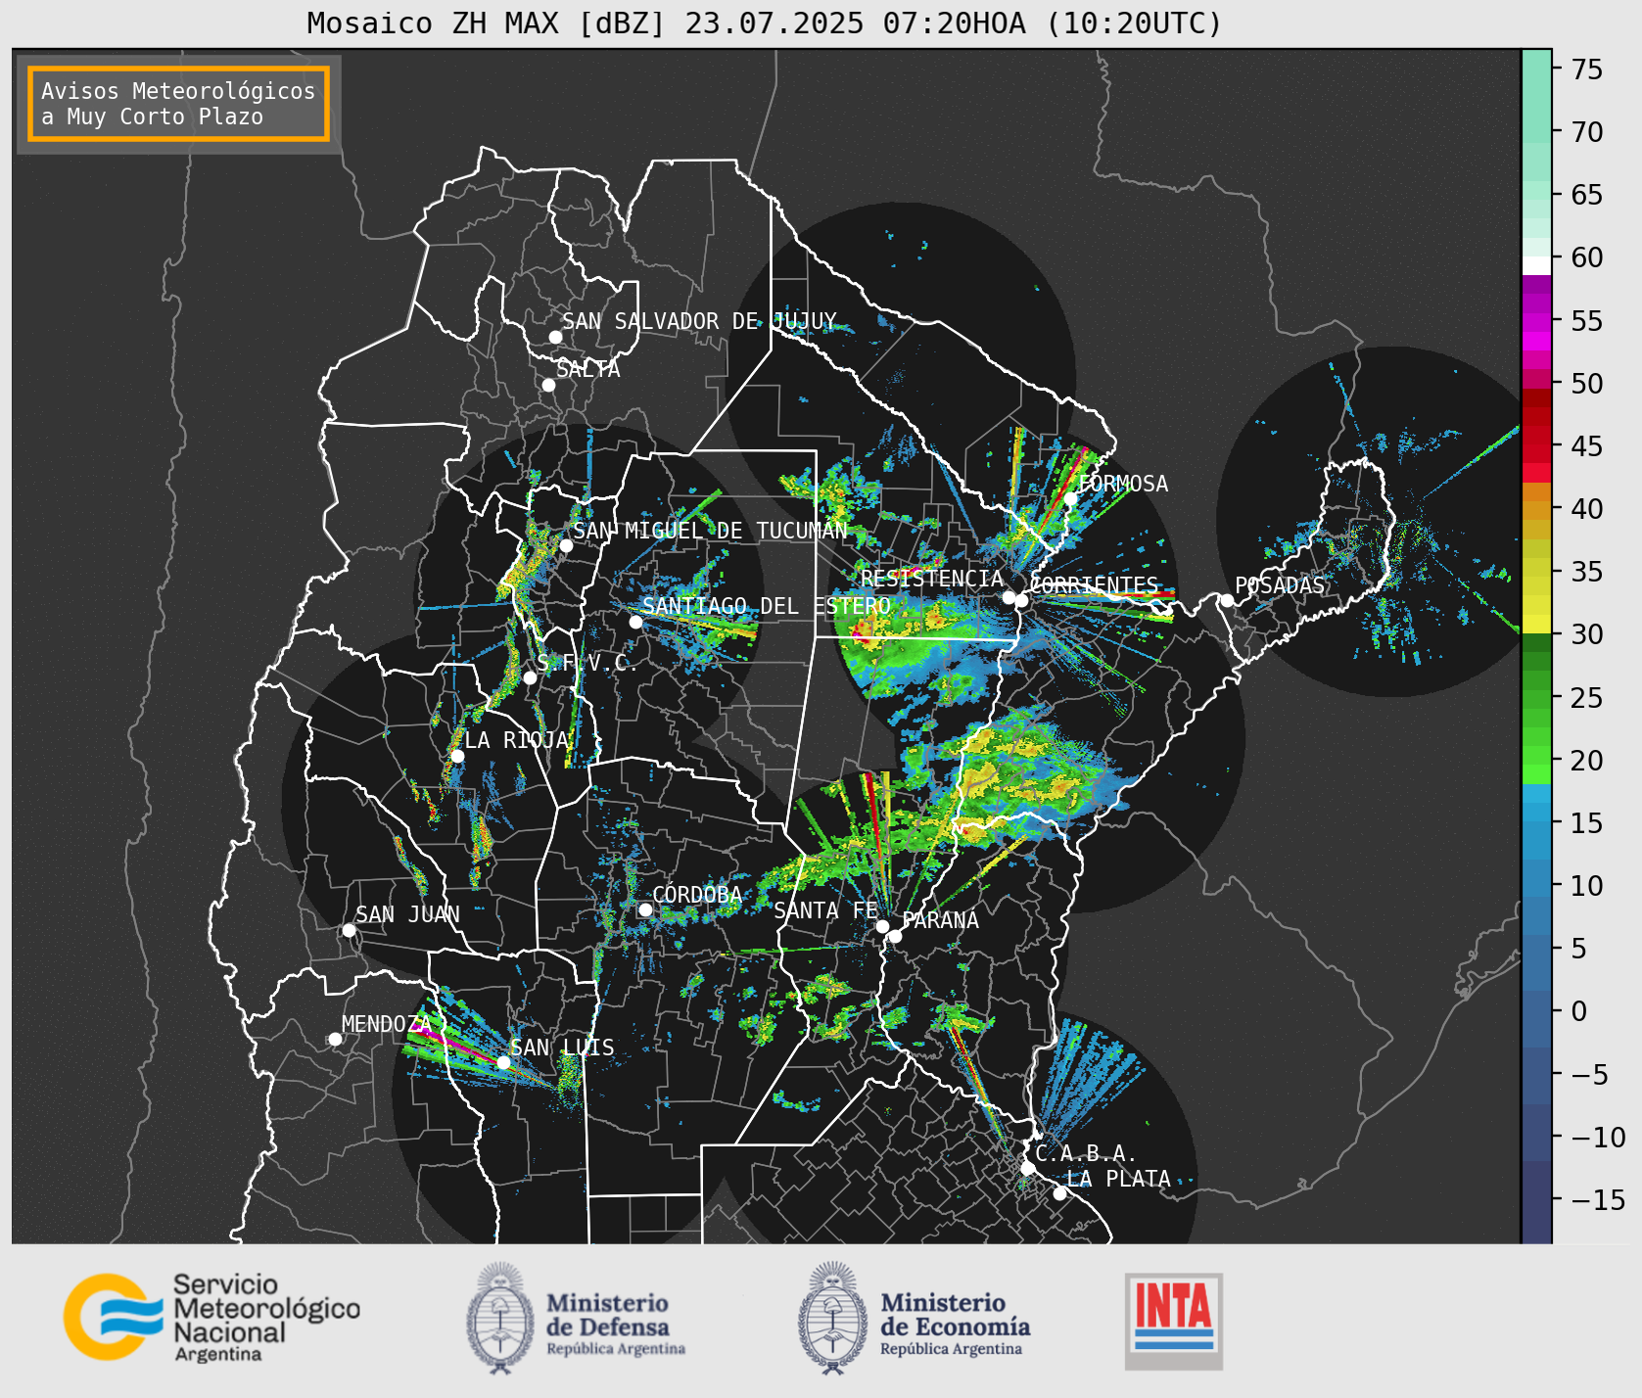Viewport: 1642px width, 1398px height.
Task: Select the La Rioja city marker
Action: [457, 756]
